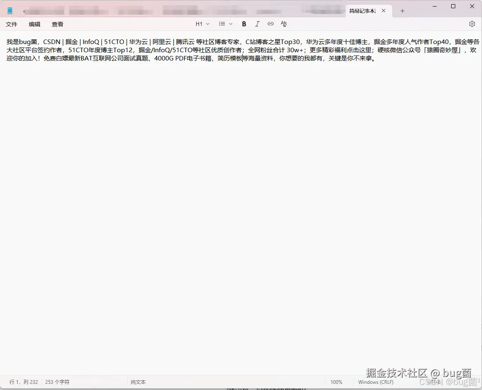Click the Windows (CRLF) line ending indicator
The image size is (482, 390).
pyautogui.click(x=375, y=382)
